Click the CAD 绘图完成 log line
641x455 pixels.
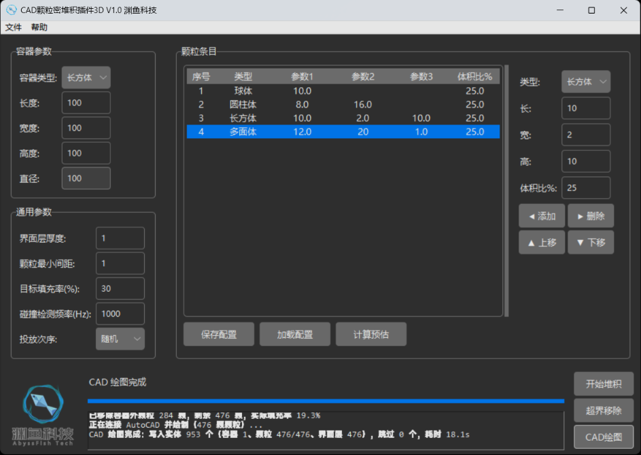point(279,435)
